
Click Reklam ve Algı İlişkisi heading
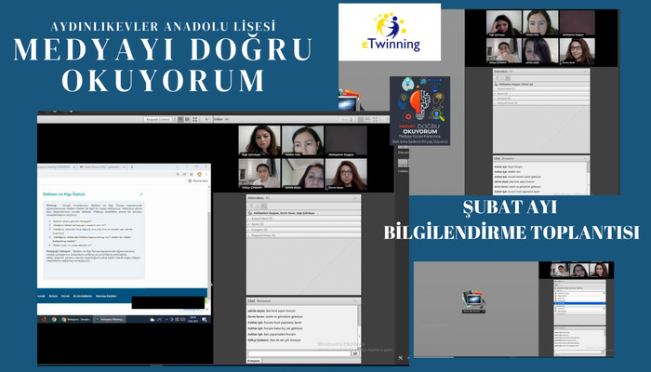tap(64, 193)
